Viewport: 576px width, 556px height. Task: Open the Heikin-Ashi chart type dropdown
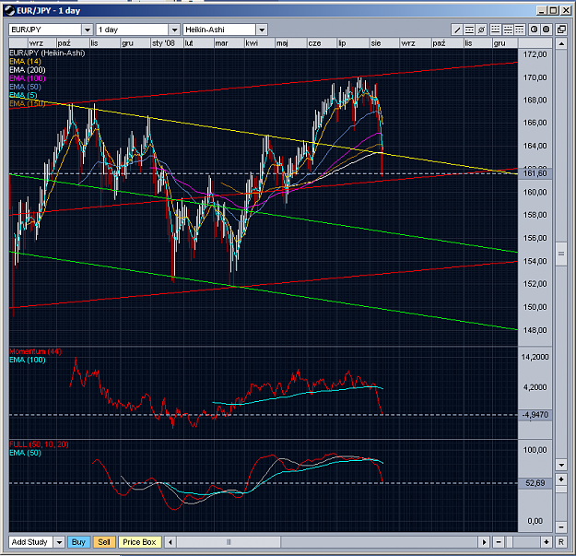[x=262, y=30]
